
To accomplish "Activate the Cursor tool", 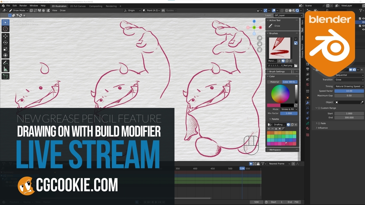I will point(5,29).
